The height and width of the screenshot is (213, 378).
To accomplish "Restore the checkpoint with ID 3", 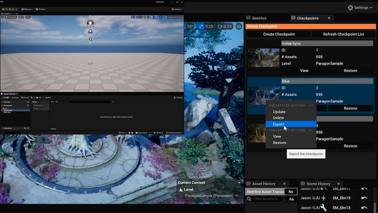I will tap(350, 146).
